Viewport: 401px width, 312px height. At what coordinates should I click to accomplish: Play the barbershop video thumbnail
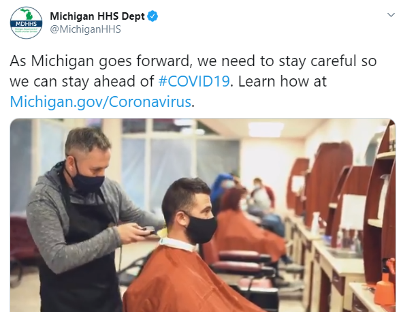point(203,215)
